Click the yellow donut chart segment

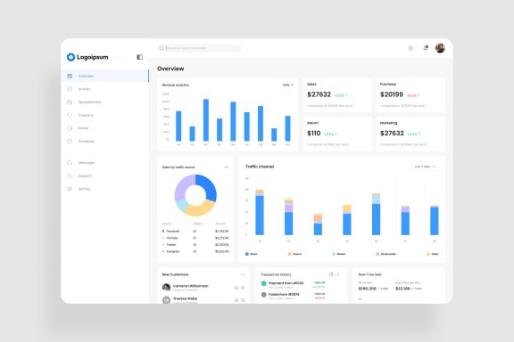(x=200, y=210)
